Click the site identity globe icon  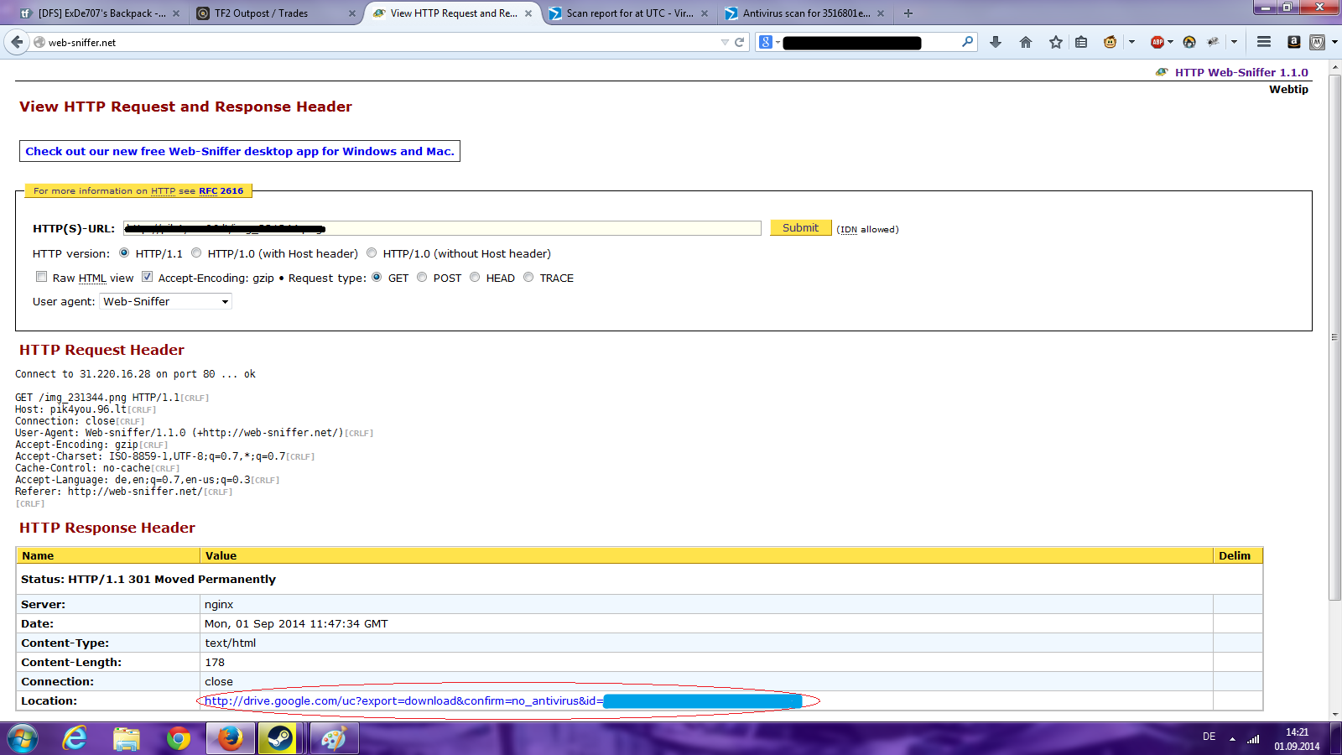point(39,42)
